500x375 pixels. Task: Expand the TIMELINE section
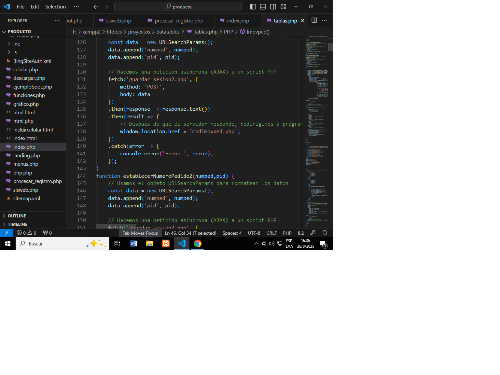coord(18,224)
